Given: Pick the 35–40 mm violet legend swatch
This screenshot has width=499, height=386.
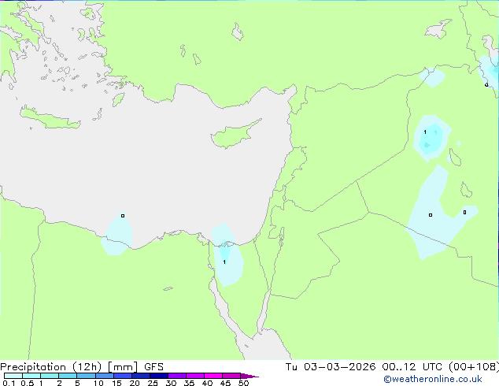Looking at the screenshot, I should tap(194, 376).
